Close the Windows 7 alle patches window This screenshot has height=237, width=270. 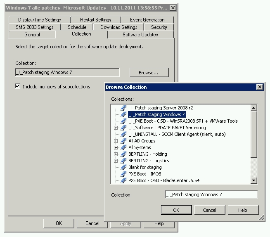[173, 8]
